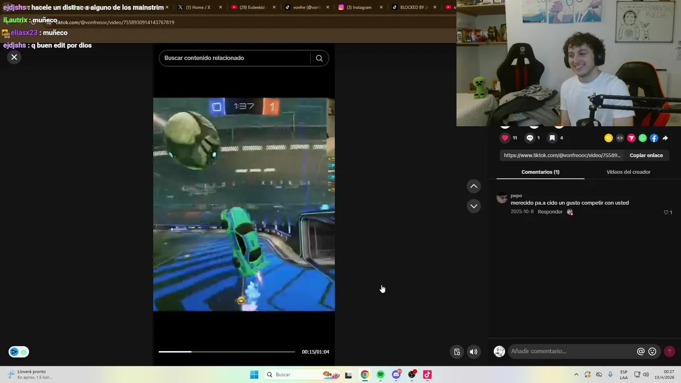681x383 pixels.
Task: Close the '(1) Home / X' tab
Action: (x=221, y=7)
